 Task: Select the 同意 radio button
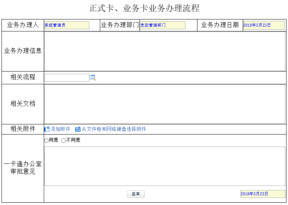click(x=46, y=141)
